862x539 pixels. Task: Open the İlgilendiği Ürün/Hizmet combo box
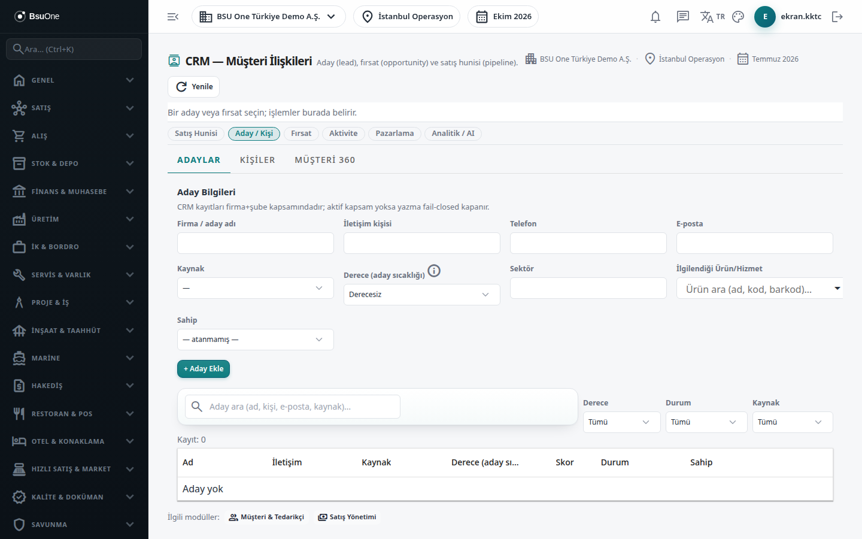pos(760,289)
